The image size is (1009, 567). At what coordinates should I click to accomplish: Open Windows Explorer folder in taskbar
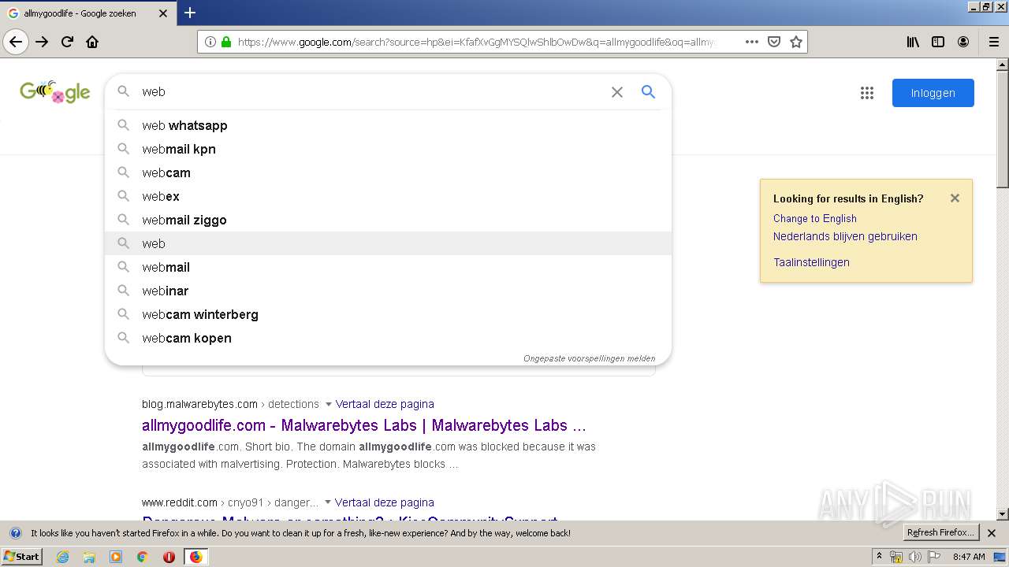point(89,557)
